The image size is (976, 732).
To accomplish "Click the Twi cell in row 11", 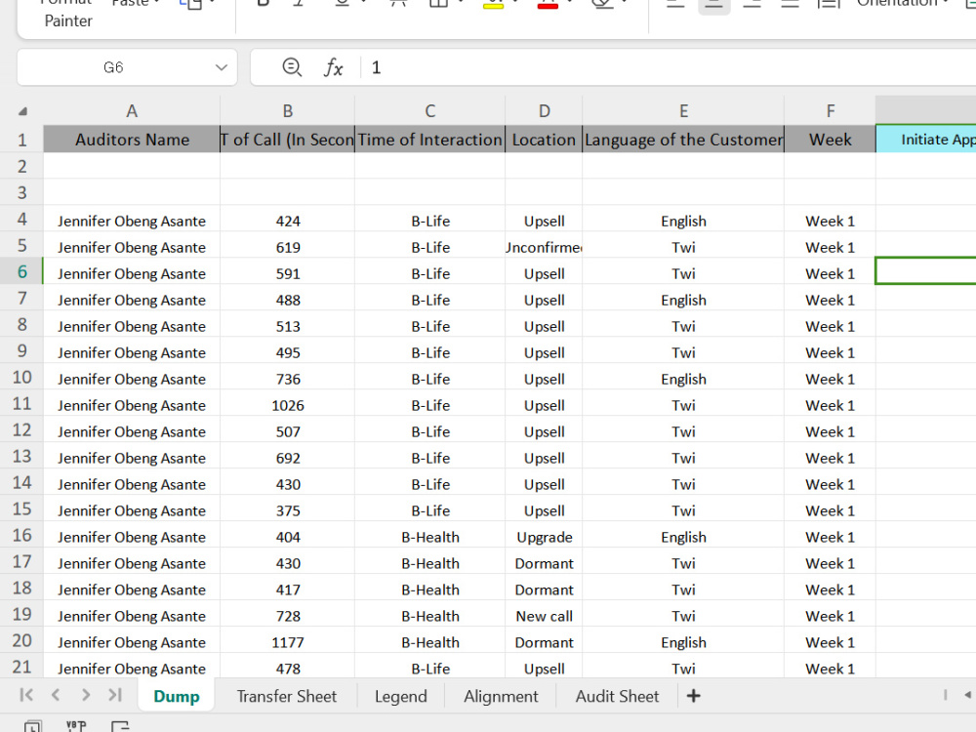I will click(683, 405).
